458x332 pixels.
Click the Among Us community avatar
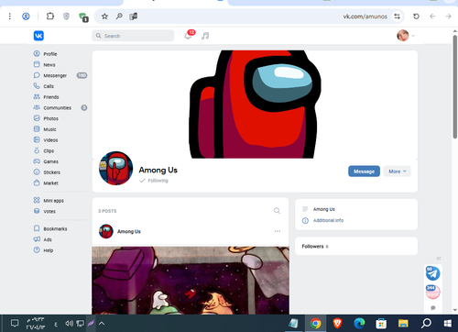coord(115,168)
